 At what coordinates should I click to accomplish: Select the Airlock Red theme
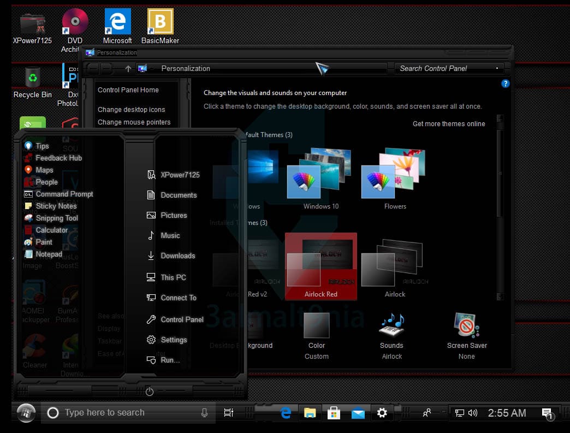pos(320,266)
